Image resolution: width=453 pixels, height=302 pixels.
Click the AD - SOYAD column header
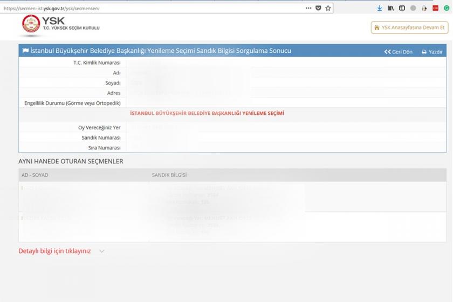[35, 175]
